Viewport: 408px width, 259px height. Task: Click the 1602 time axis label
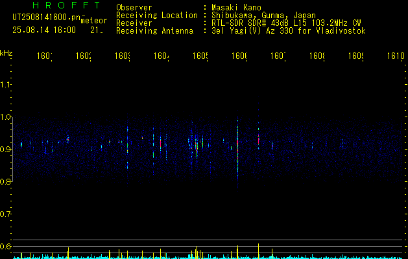[84, 56]
